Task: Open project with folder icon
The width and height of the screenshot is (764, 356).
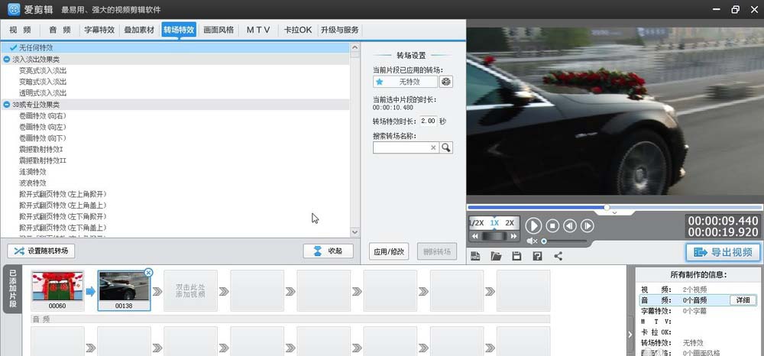Action: coord(496,255)
